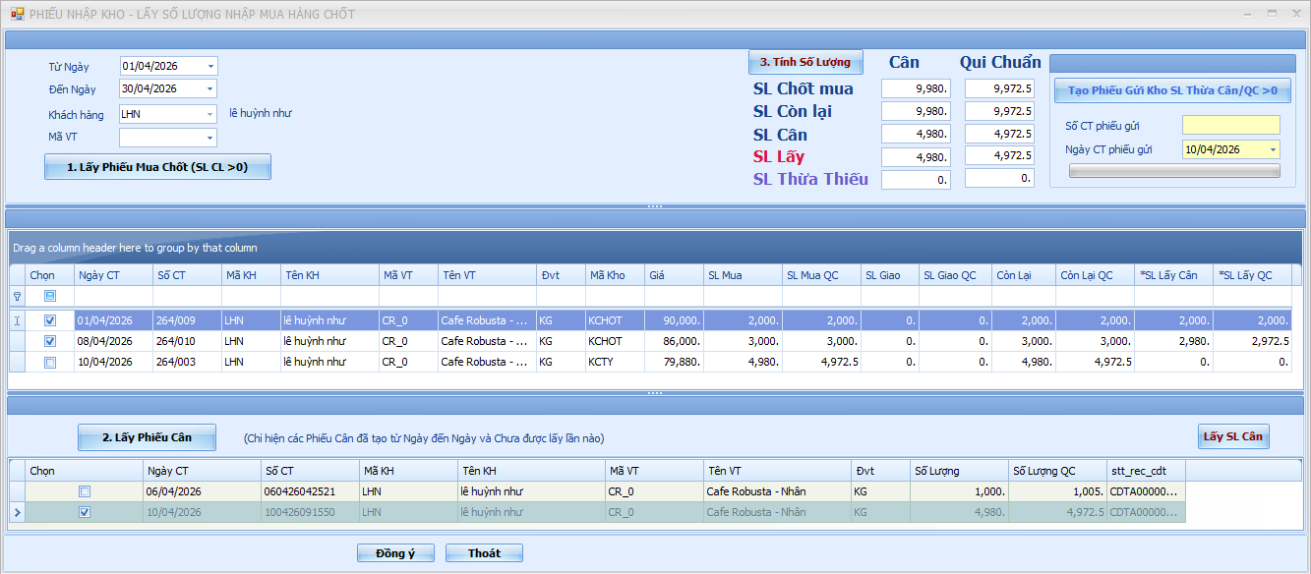This screenshot has width=1311, height=574.
Task: Sort by the Ngày CT column header in top grid
Action: (x=113, y=275)
